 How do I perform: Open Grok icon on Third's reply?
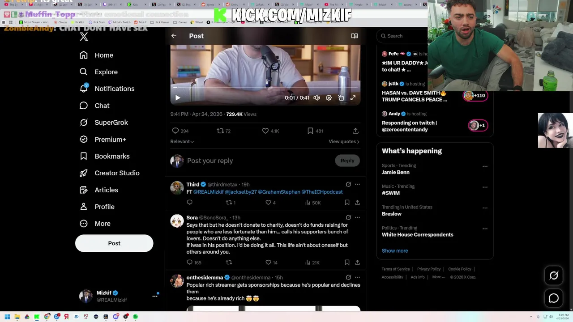click(x=348, y=184)
